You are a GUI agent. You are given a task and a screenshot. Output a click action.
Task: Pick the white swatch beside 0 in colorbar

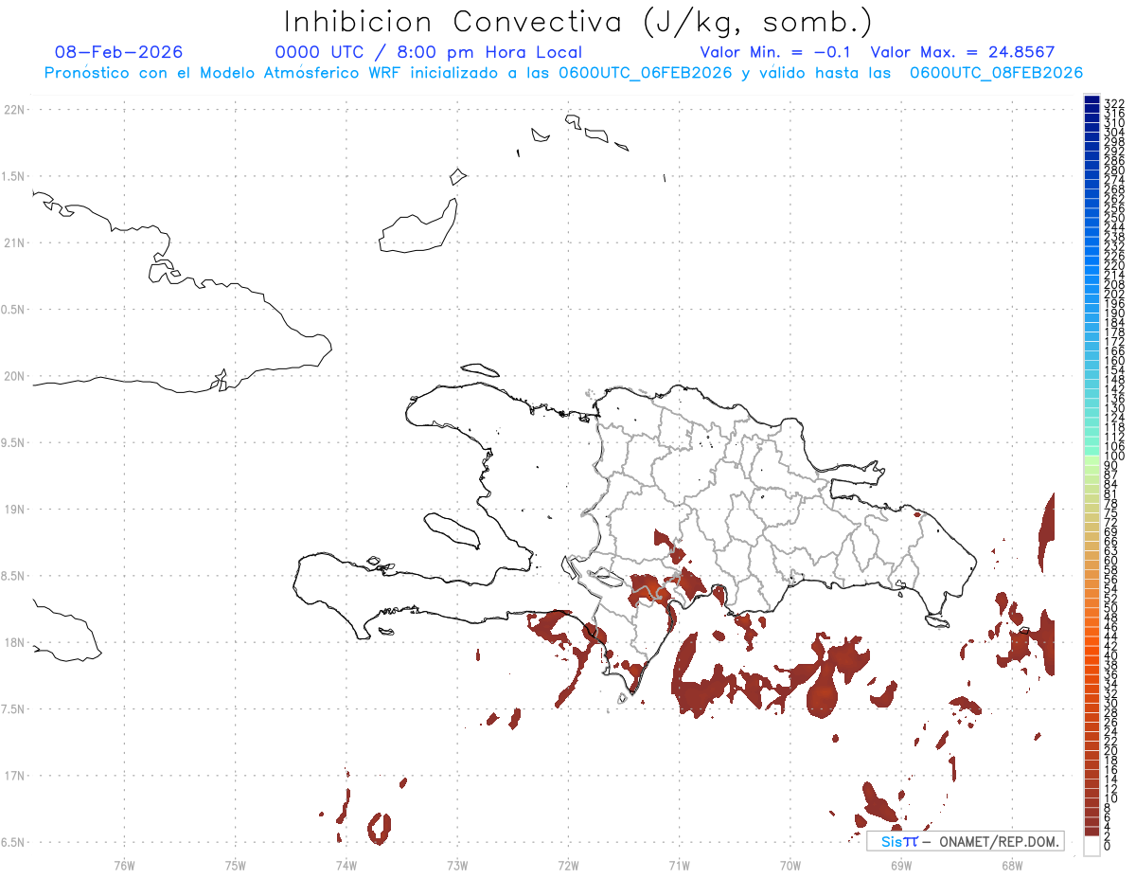click(x=1092, y=846)
